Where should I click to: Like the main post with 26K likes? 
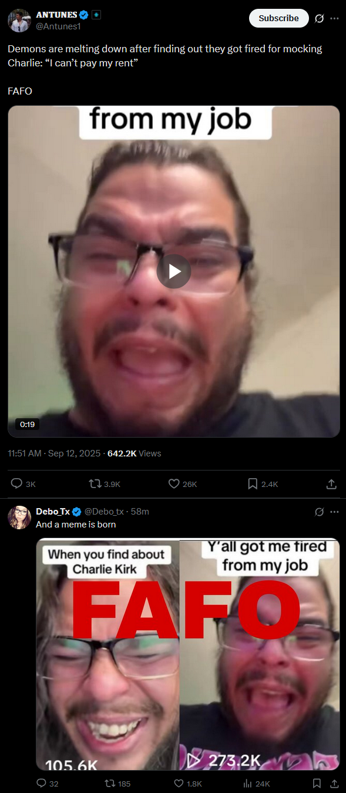183,484
